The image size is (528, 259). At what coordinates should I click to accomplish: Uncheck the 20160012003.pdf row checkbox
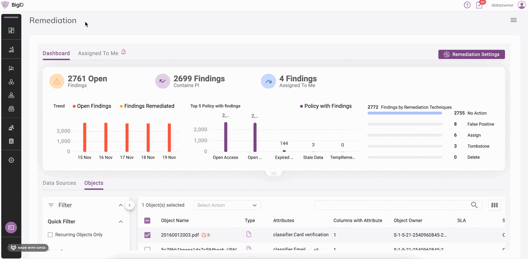point(148,235)
